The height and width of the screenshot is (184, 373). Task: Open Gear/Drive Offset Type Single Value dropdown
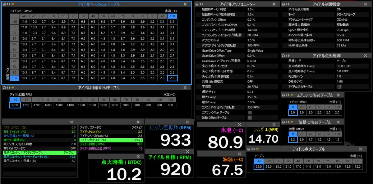(262, 50)
